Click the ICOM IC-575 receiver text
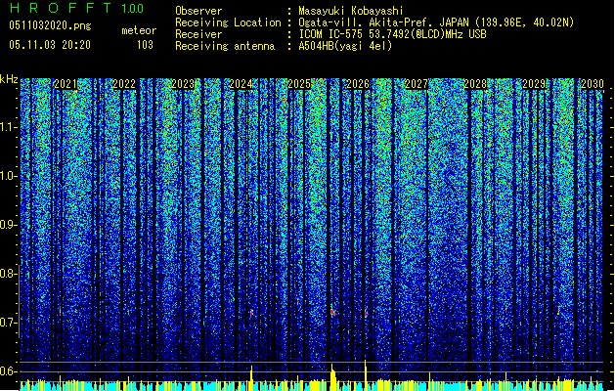This screenshot has width=615, height=391. [x=392, y=34]
